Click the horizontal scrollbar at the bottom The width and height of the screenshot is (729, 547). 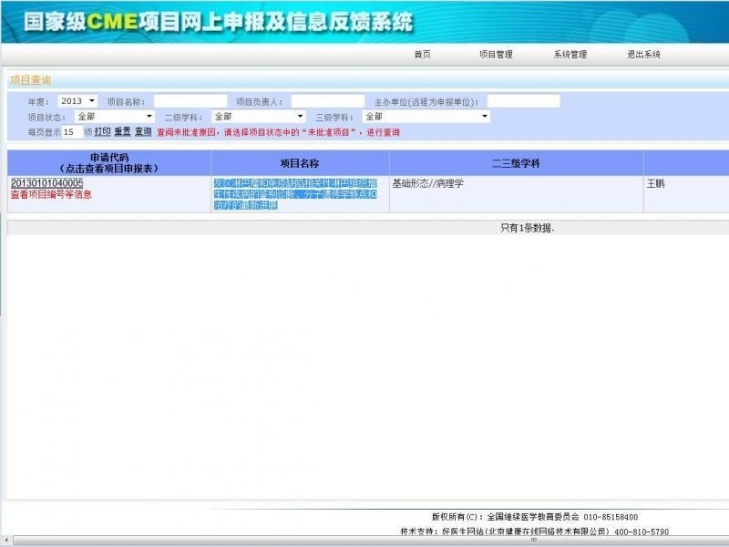(x=364, y=541)
